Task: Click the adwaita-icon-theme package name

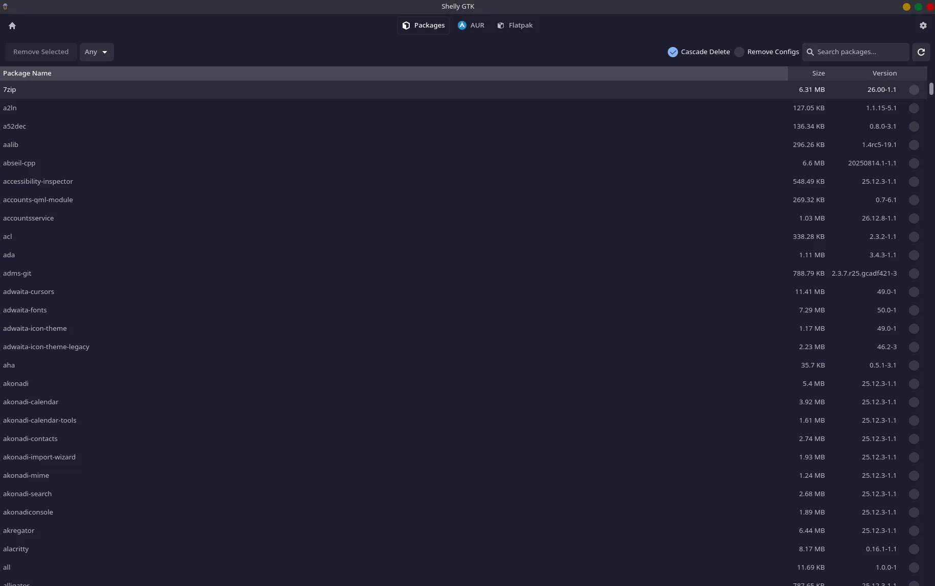Action: tap(35, 328)
